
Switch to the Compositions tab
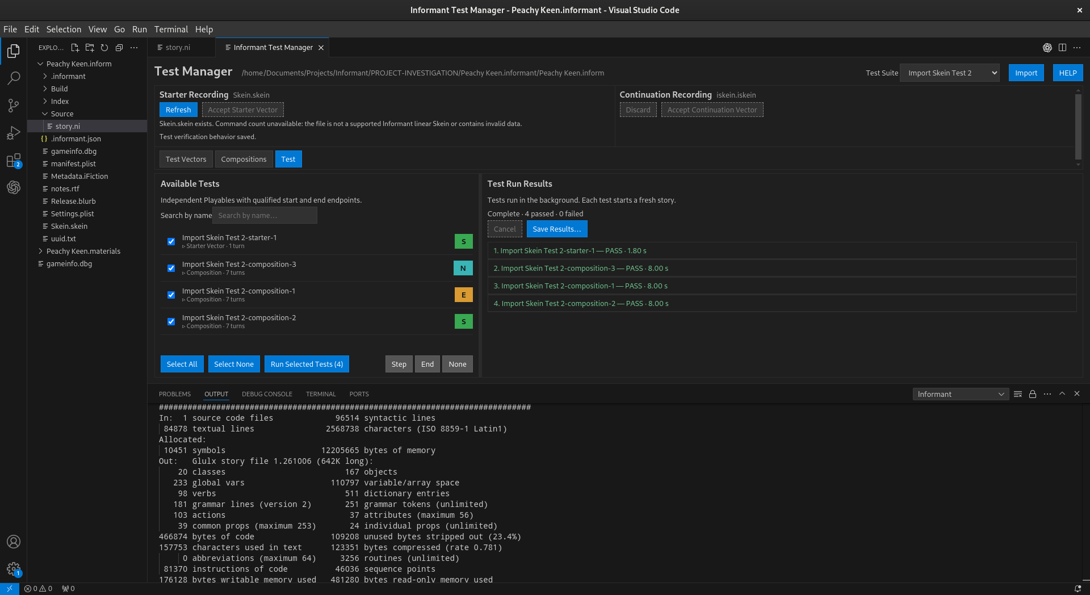pos(244,159)
